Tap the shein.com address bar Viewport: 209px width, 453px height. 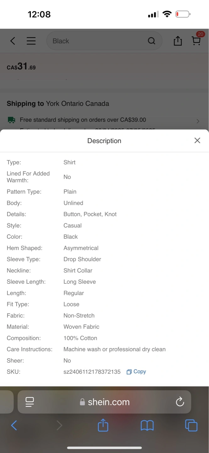pos(105,402)
